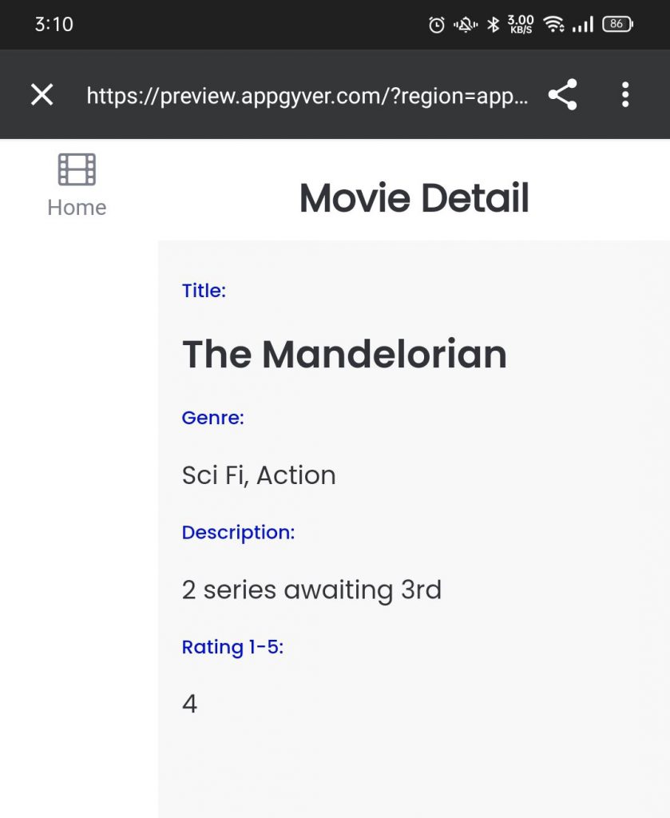The image size is (670, 818).
Task: Tap the Rating 1-5 label
Action: pyautogui.click(x=232, y=647)
